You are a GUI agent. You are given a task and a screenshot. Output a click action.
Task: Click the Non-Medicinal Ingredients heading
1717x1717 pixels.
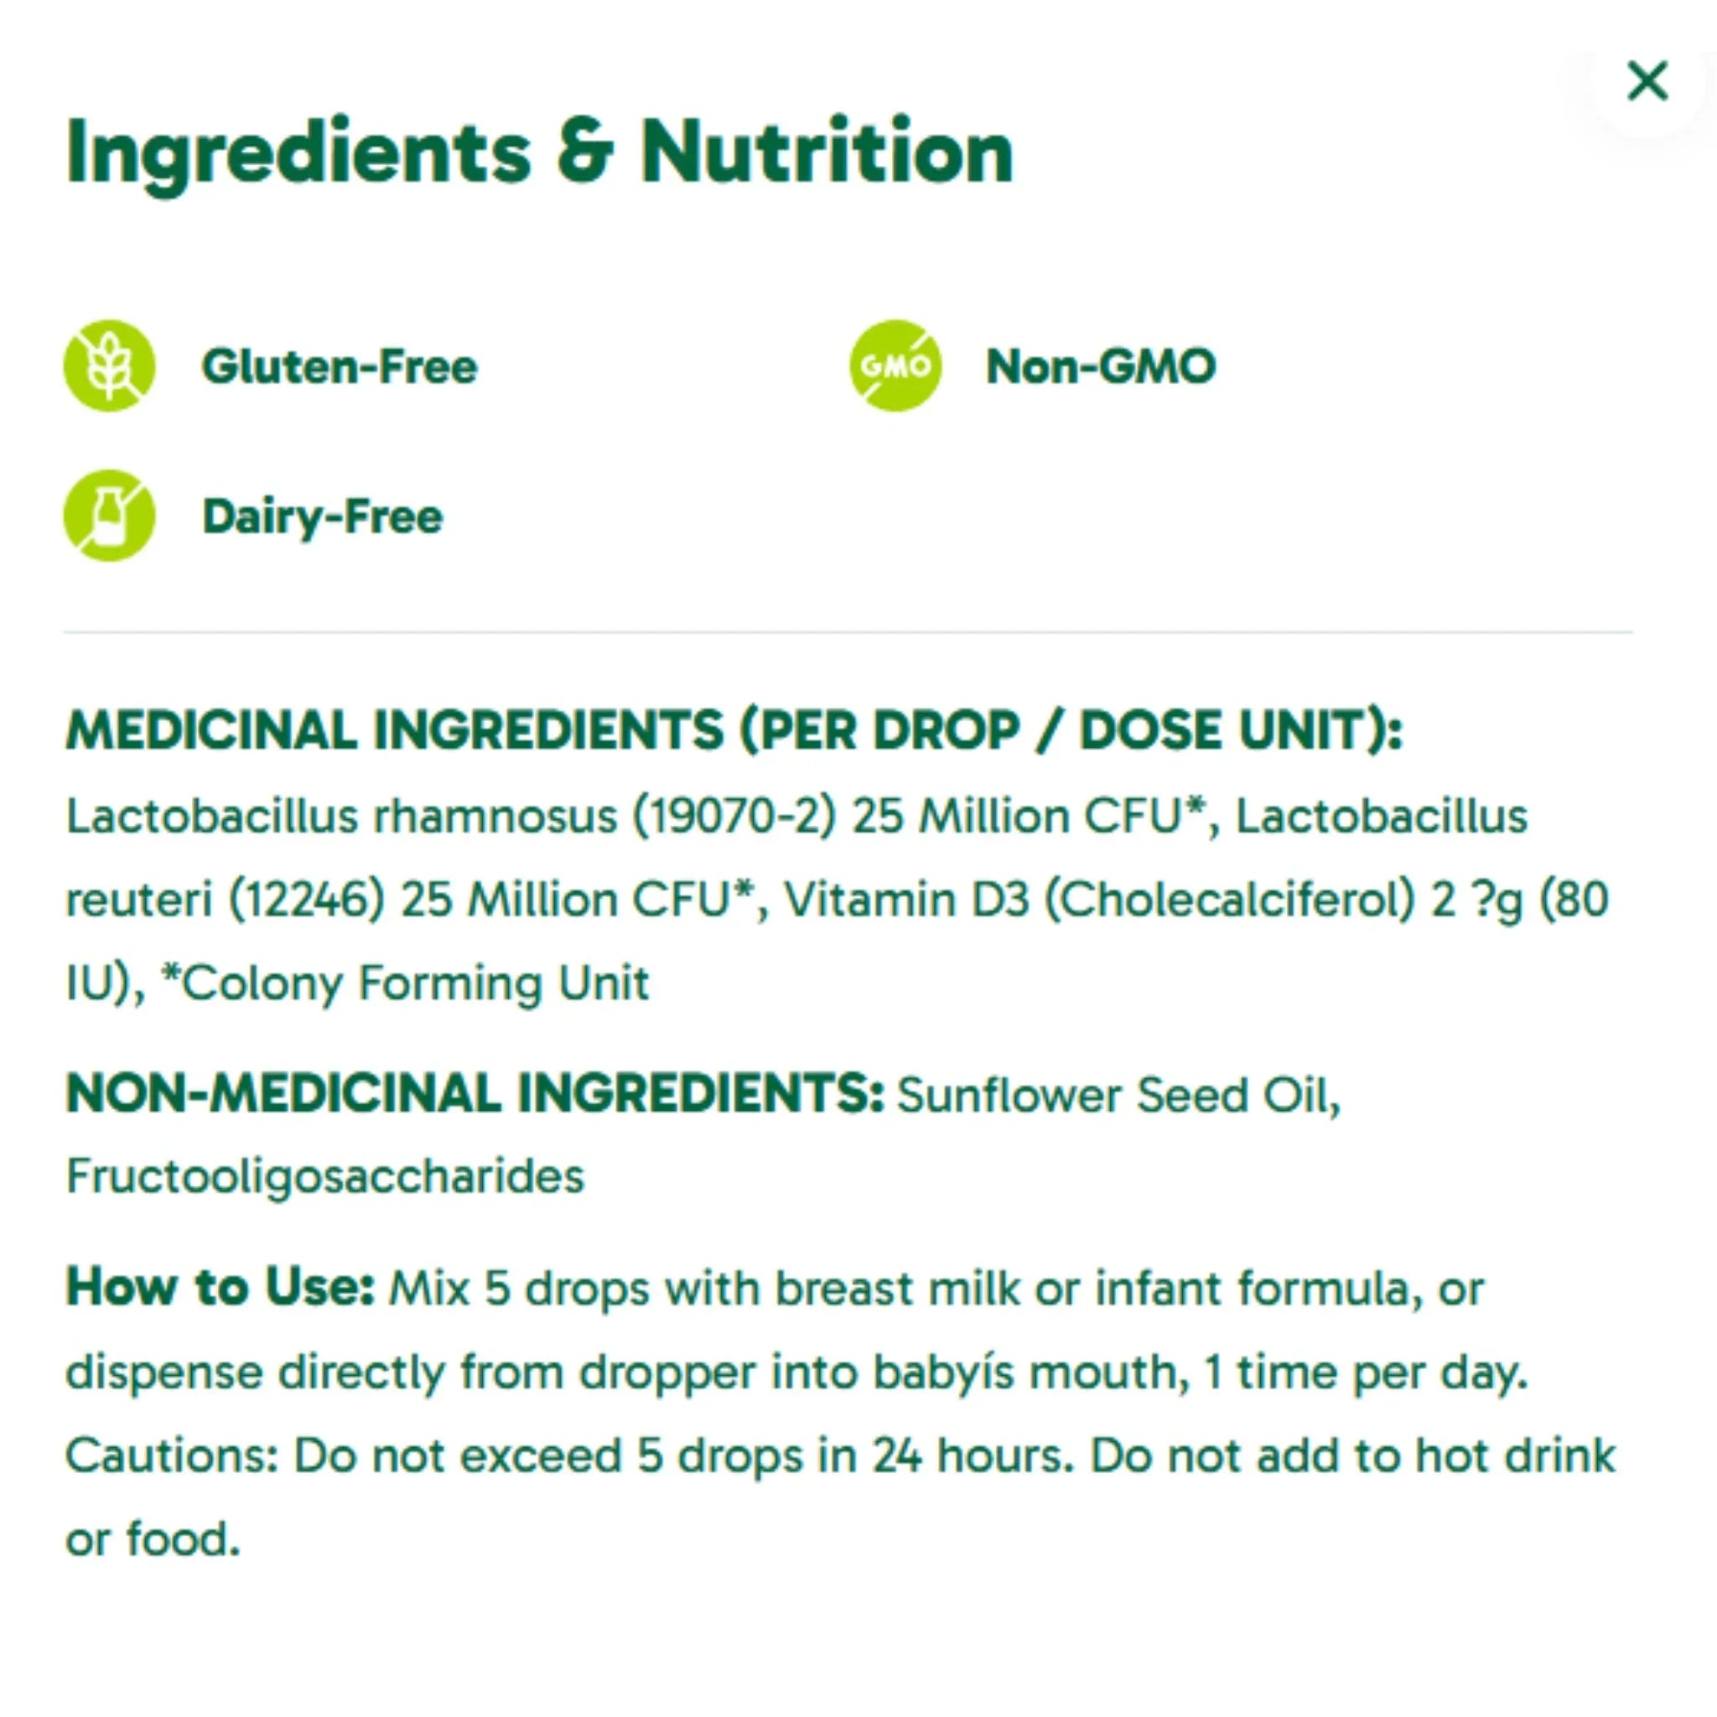(475, 1093)
